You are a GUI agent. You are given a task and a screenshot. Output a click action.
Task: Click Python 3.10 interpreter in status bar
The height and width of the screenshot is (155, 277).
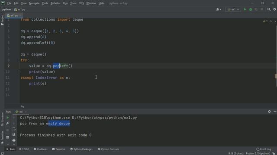click(258, 153)
